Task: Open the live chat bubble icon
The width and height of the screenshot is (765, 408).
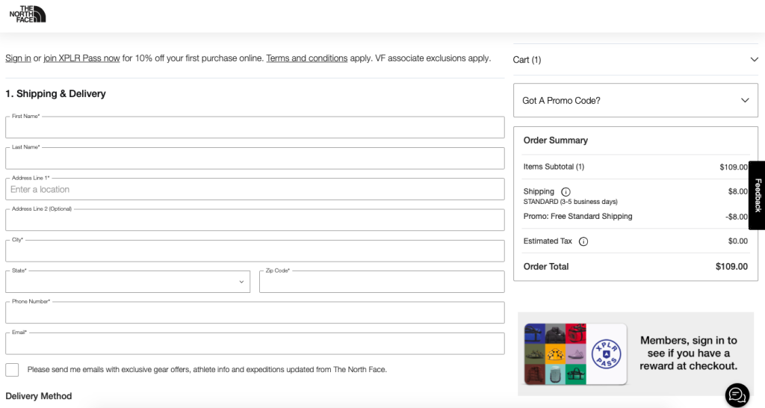Action: 737,395
